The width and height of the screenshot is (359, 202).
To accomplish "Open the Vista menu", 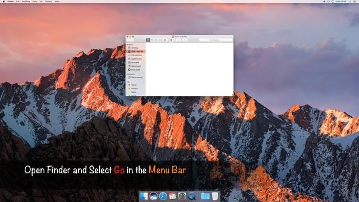I will coord(35,1).
